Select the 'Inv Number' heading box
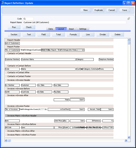The height and width of the screenshot is (148, 136). pyautogui.click(x=12, y=85)
